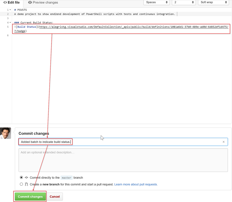Image resolution: width=232 pixels, height=202 pixels.
Task: Clear commit message with the X icon
Action: coord(224,142)
